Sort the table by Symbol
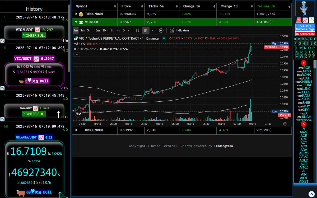 95,6
